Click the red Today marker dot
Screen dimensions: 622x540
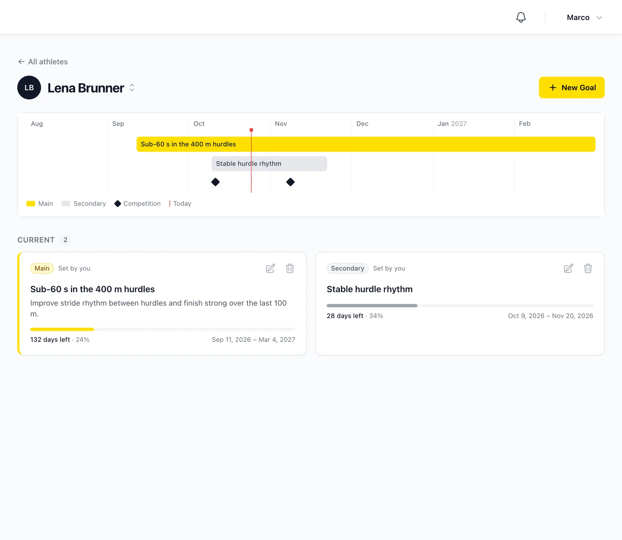point(251,130)
